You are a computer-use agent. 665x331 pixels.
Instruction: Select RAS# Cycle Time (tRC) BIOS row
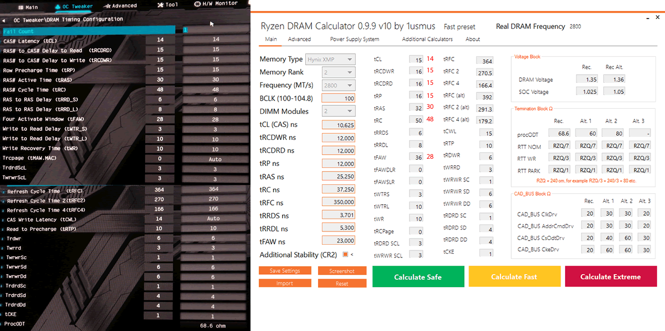[x=125, y=89]
